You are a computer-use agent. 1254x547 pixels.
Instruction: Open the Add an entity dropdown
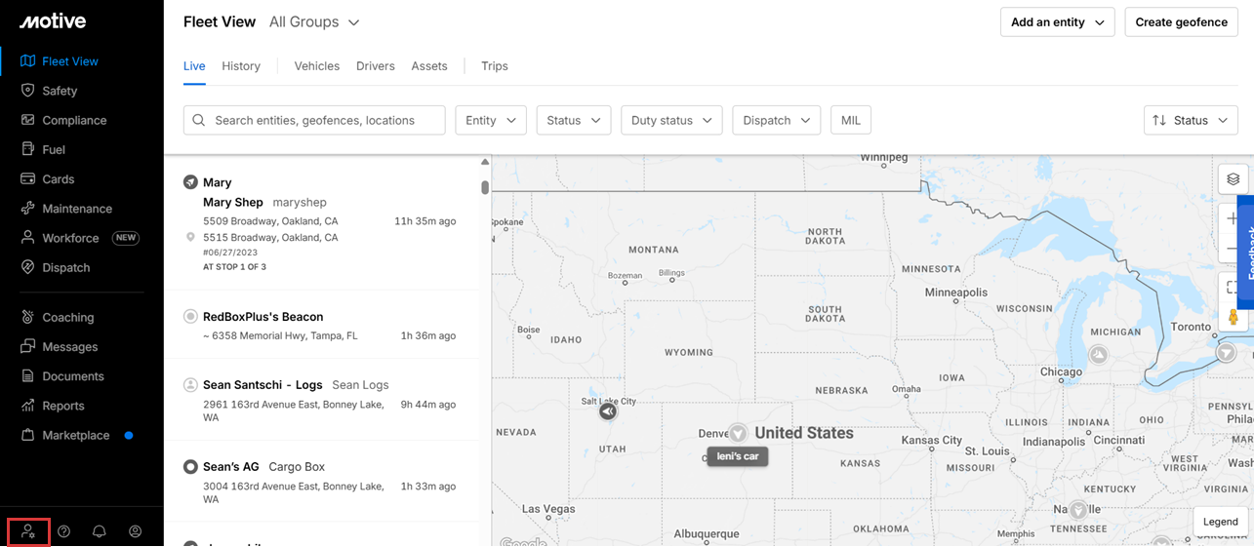click(1057, 22)
